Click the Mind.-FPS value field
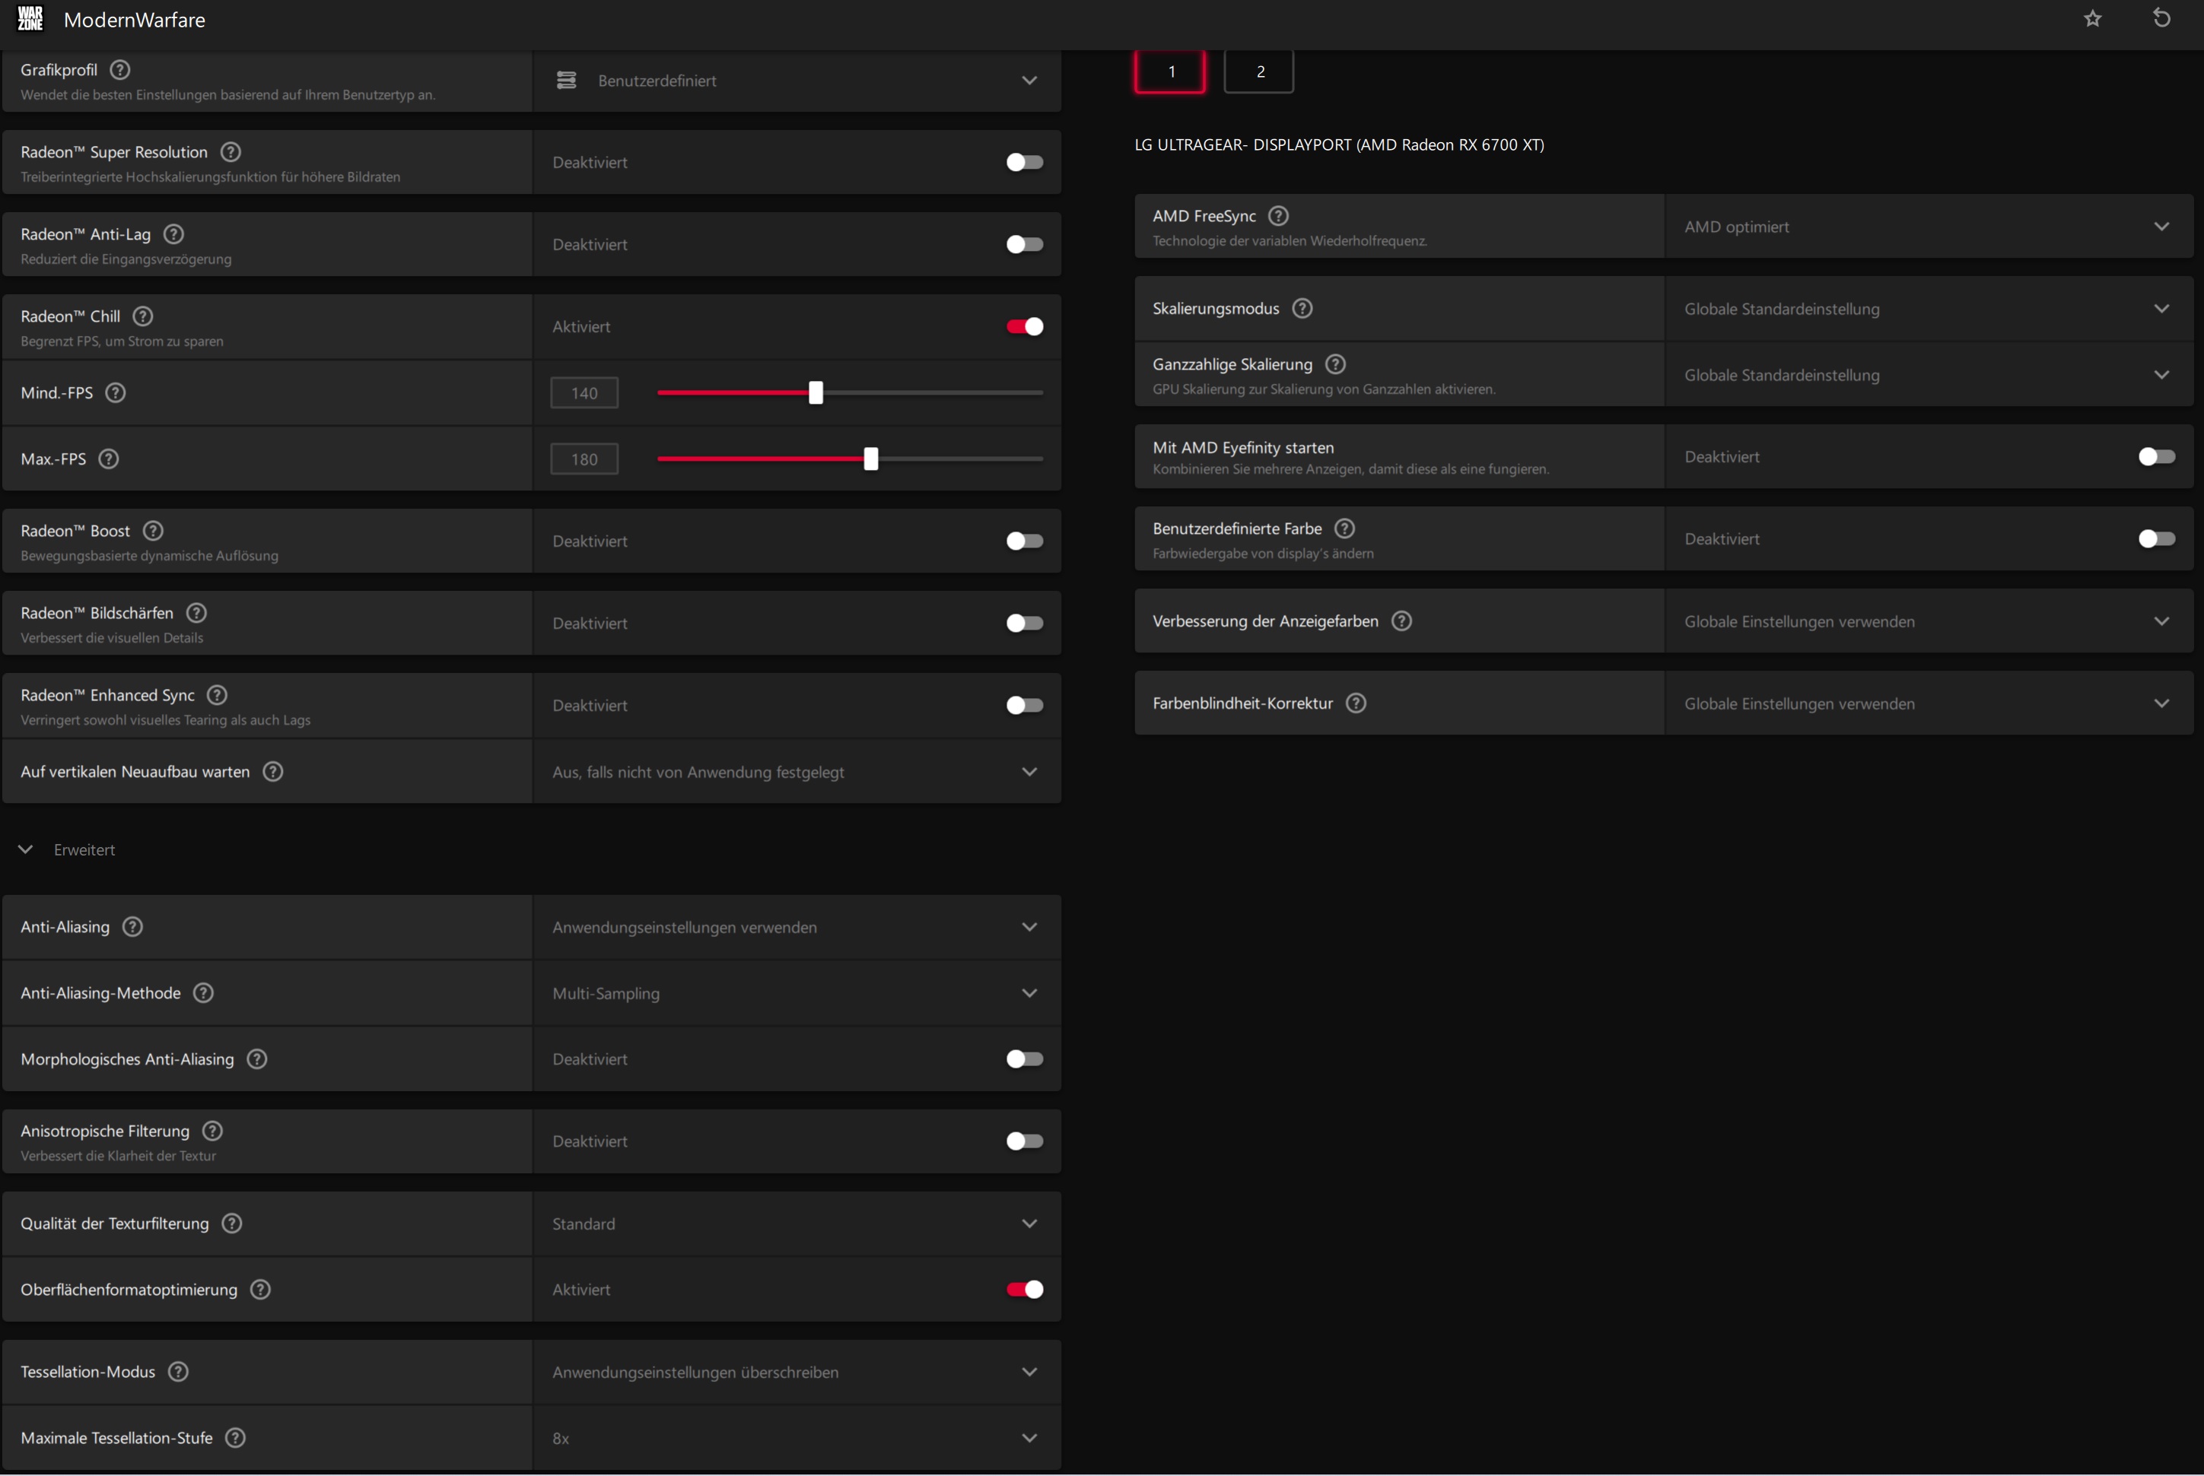Screen dimensions: 2204x1476 click(x=584, y=393)
